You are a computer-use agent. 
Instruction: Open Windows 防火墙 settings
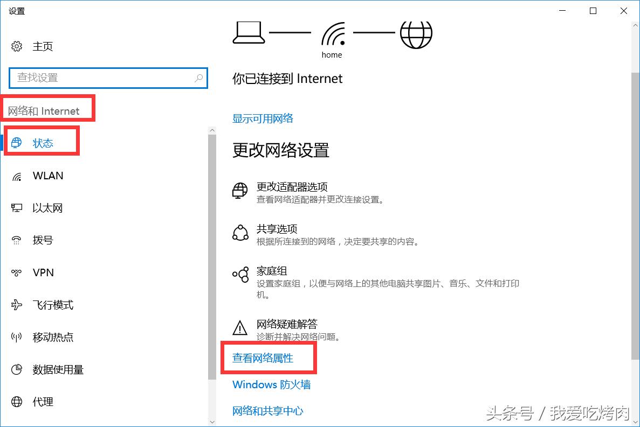272,384
